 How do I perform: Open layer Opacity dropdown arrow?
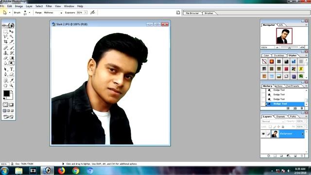pos(305,121)
